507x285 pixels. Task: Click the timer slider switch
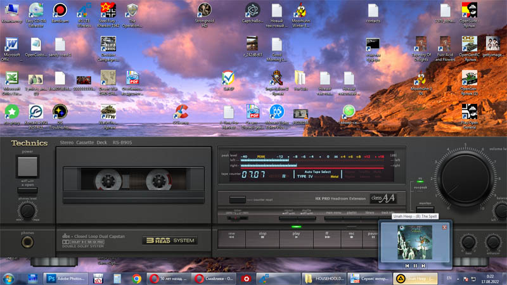click(x=237, y=218)
